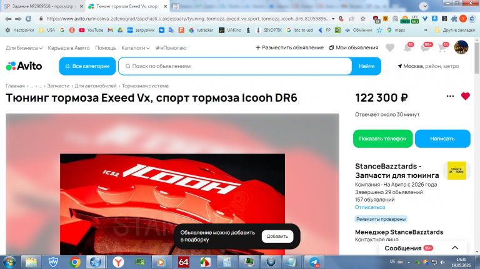The width and height of the screenshot is (480, 269).
Task: Expand Для бизнеса dropdown
Action: tap(24, 48)
